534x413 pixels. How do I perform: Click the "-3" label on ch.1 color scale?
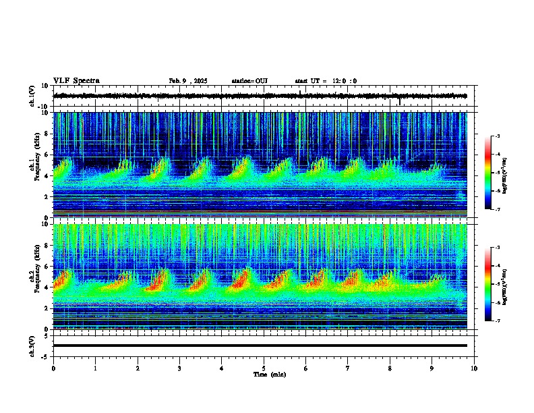498,136
